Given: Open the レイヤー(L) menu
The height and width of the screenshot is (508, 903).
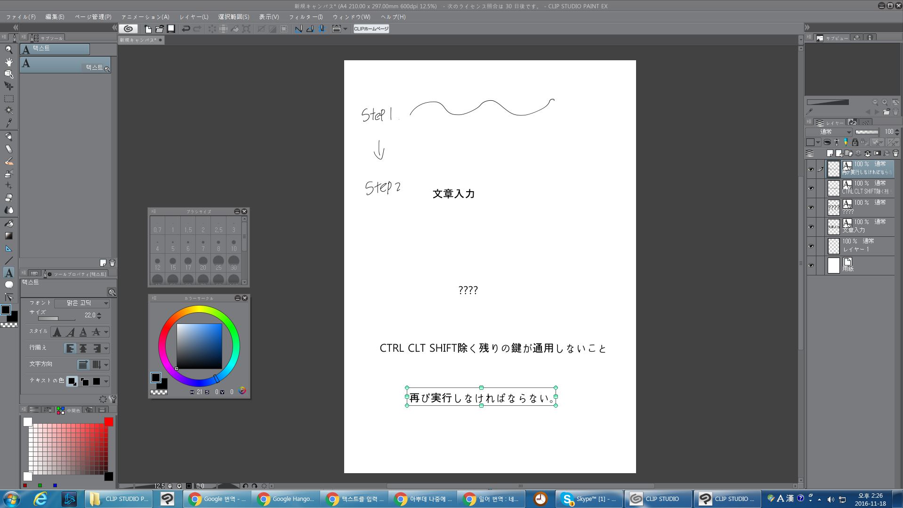Looking at the screenshot, I should [x=193, y=17].
